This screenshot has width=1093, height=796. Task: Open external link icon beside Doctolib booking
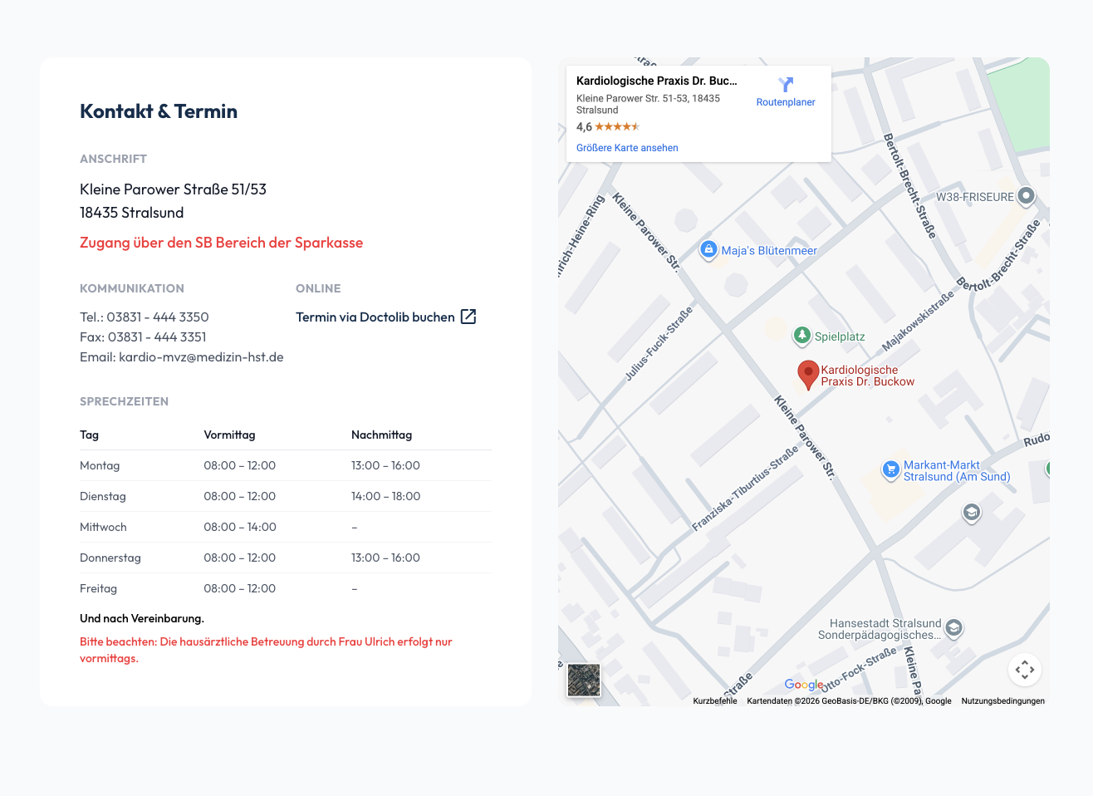pos(468,317)
